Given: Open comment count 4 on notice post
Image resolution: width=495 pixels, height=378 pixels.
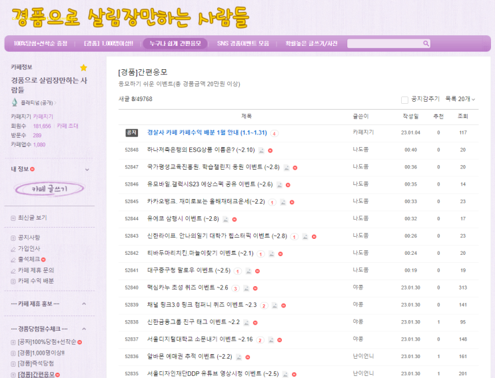Looking at the screenshot, I should click(x=274, y=134).
